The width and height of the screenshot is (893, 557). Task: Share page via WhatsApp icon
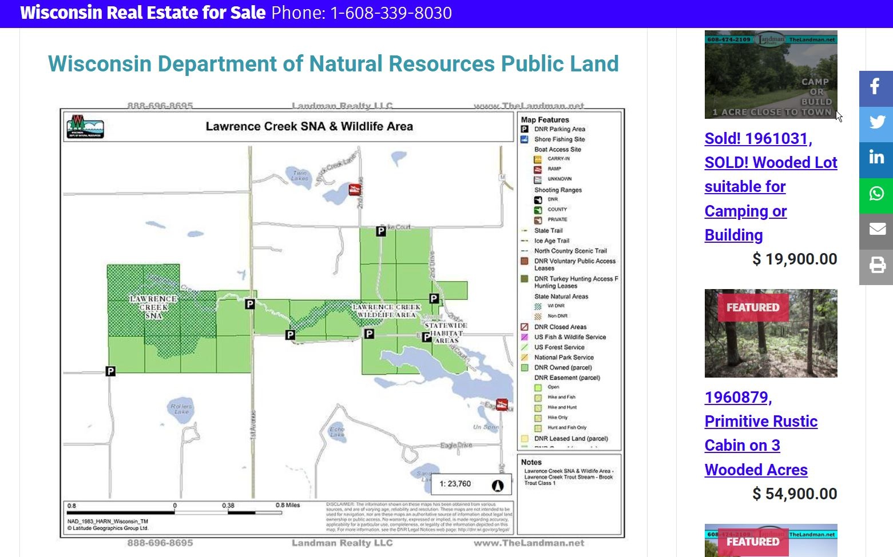tap(876, 195)
